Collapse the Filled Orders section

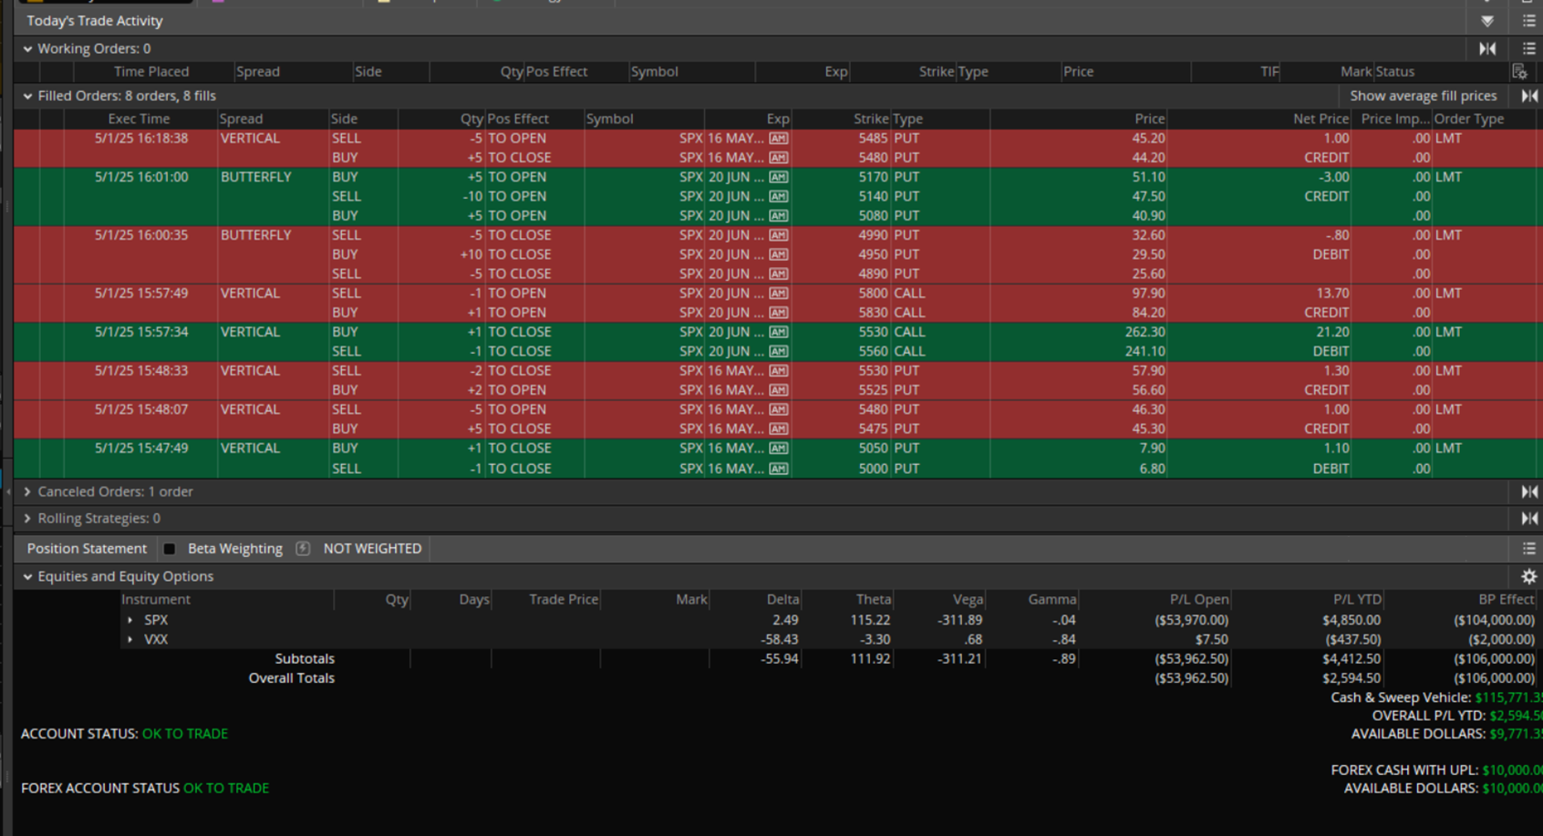click(x=27, y=97)
